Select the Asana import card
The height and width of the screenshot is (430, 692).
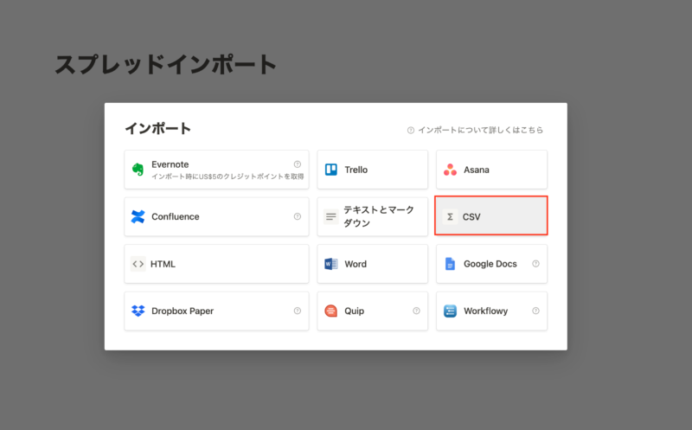coord(491,170)
